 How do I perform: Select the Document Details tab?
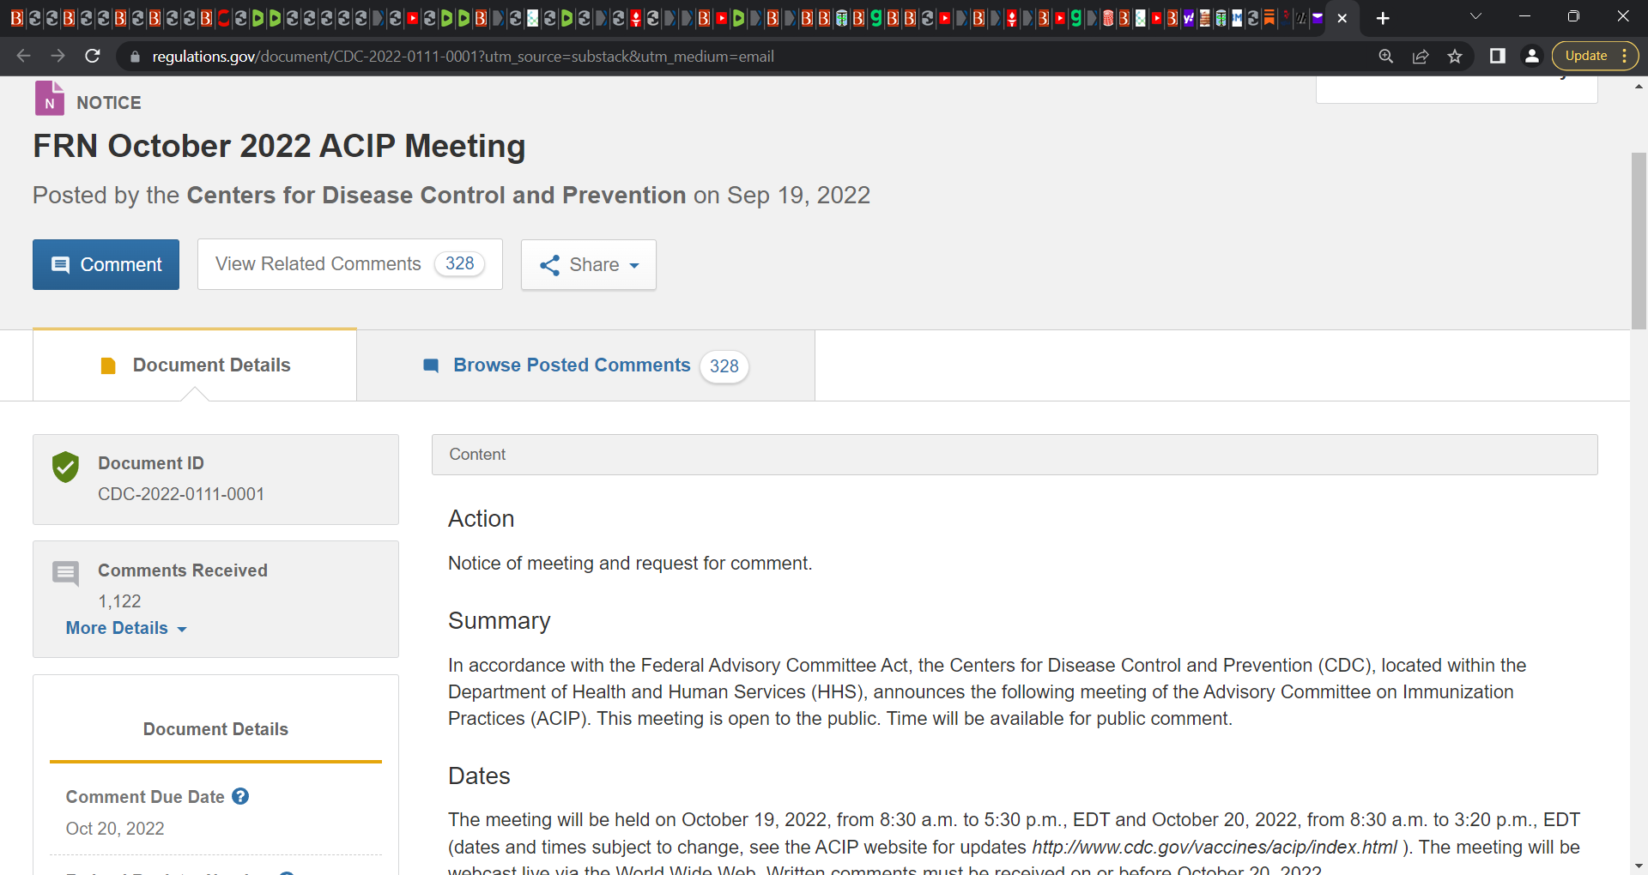[195, 365]
